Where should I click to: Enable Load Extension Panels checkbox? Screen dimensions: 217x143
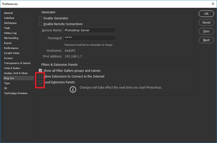(40, 82)
